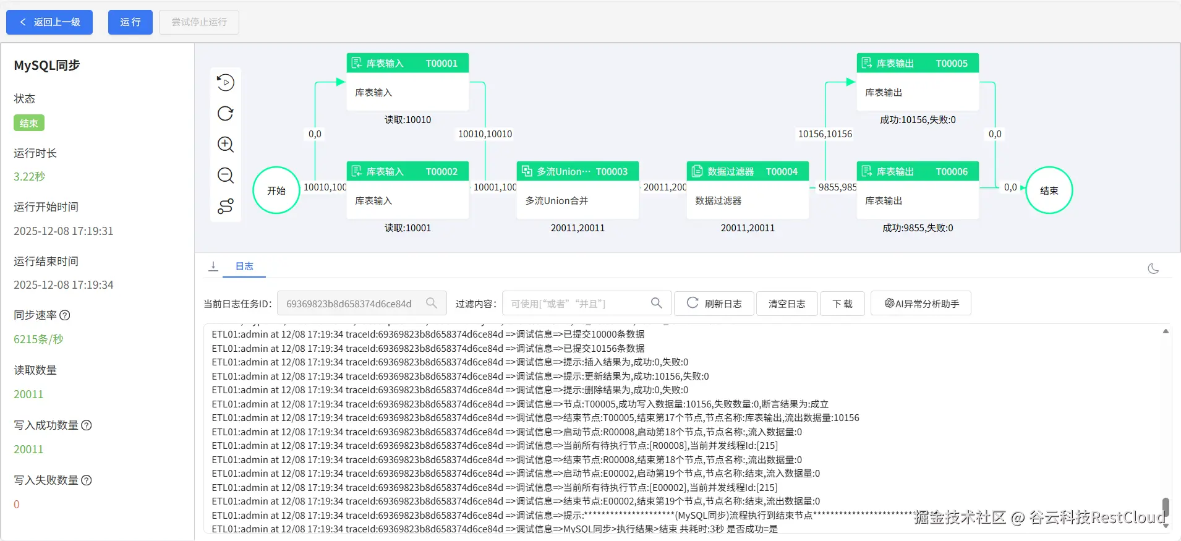Click the 10156,10156 connector label
Screen dimensions: 1181x541
(x=825, y=134)
